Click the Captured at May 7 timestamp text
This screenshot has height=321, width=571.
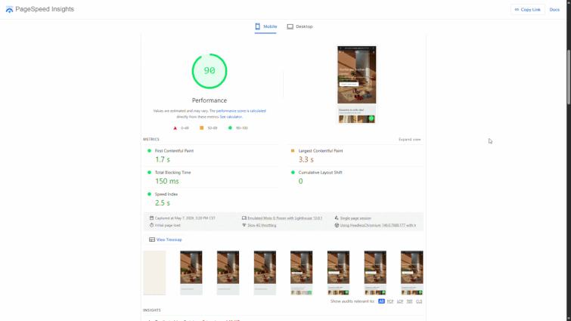click(185, 218)
